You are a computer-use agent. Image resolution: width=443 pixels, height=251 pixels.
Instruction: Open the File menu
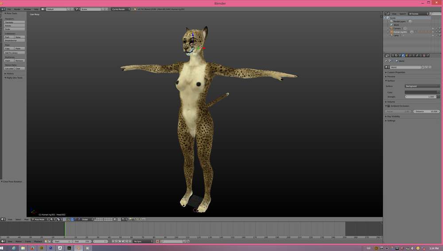(9, 9)
